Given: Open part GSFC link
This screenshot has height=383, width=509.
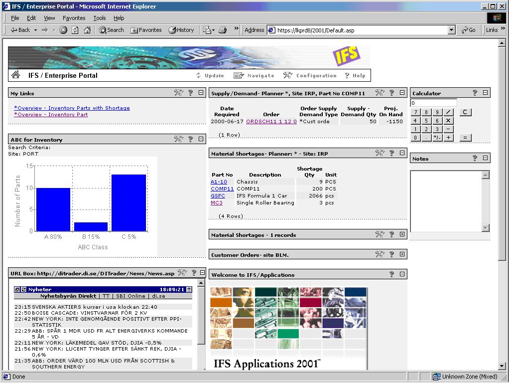Looking at the screenshot, I should (x=218, y=195).
